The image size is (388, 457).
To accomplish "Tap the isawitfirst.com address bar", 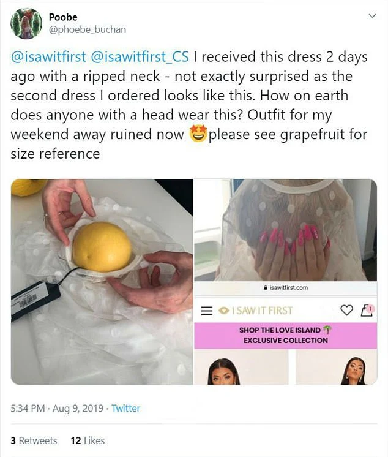I will click(286, 288).
